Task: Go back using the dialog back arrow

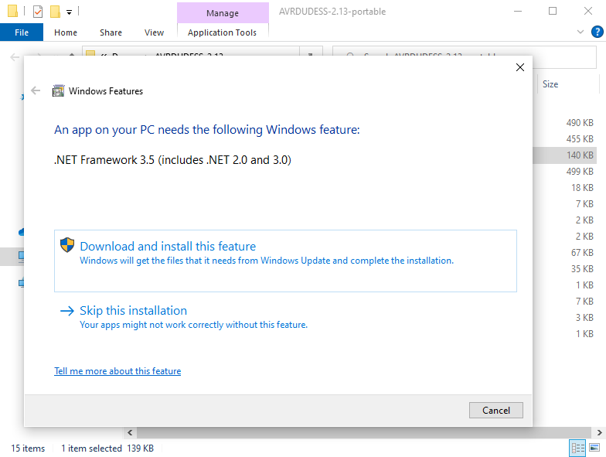Action: click(36, 91)
